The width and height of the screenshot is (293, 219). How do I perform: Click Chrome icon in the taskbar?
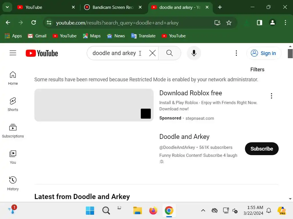[x=169, y=211]
